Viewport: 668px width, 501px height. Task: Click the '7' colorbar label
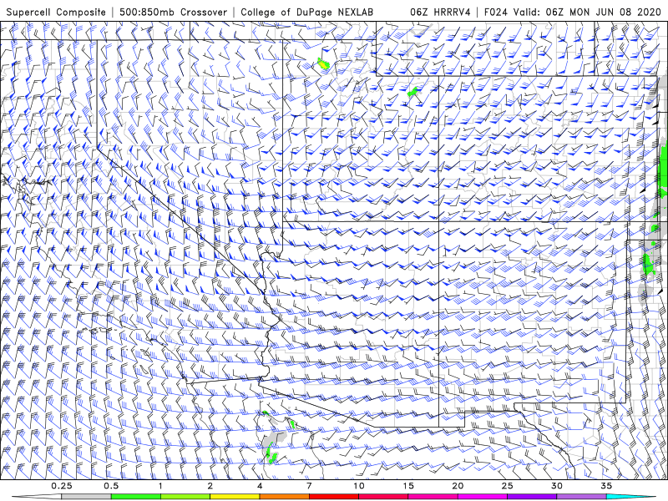pos(309,486)
